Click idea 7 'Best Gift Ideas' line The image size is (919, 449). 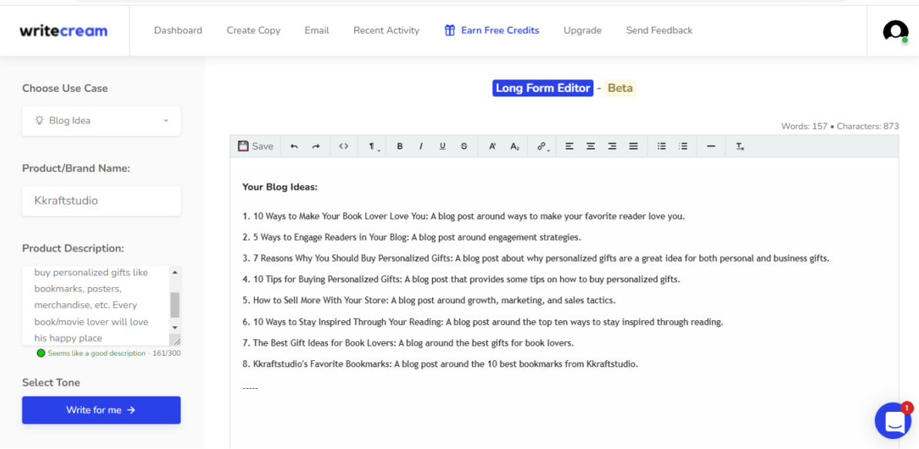tap(408, 343)
